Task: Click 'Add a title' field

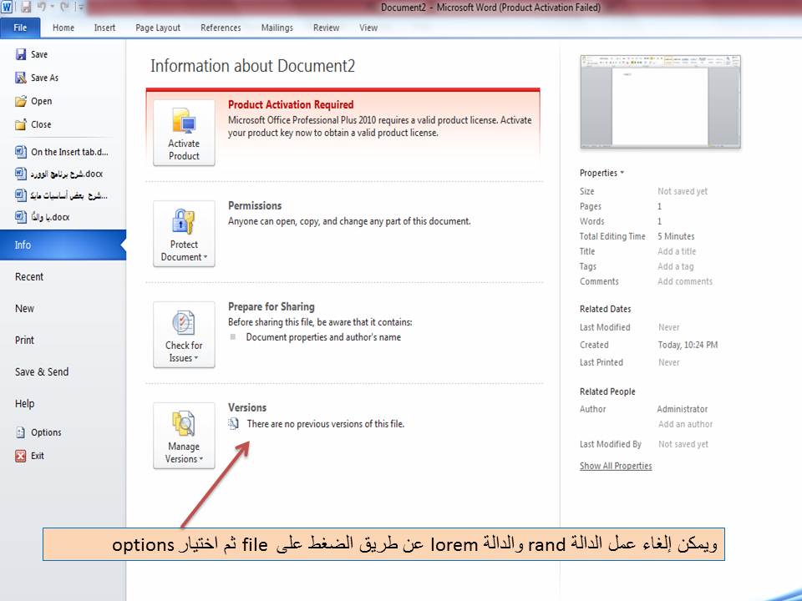Action: pos(677,251)
